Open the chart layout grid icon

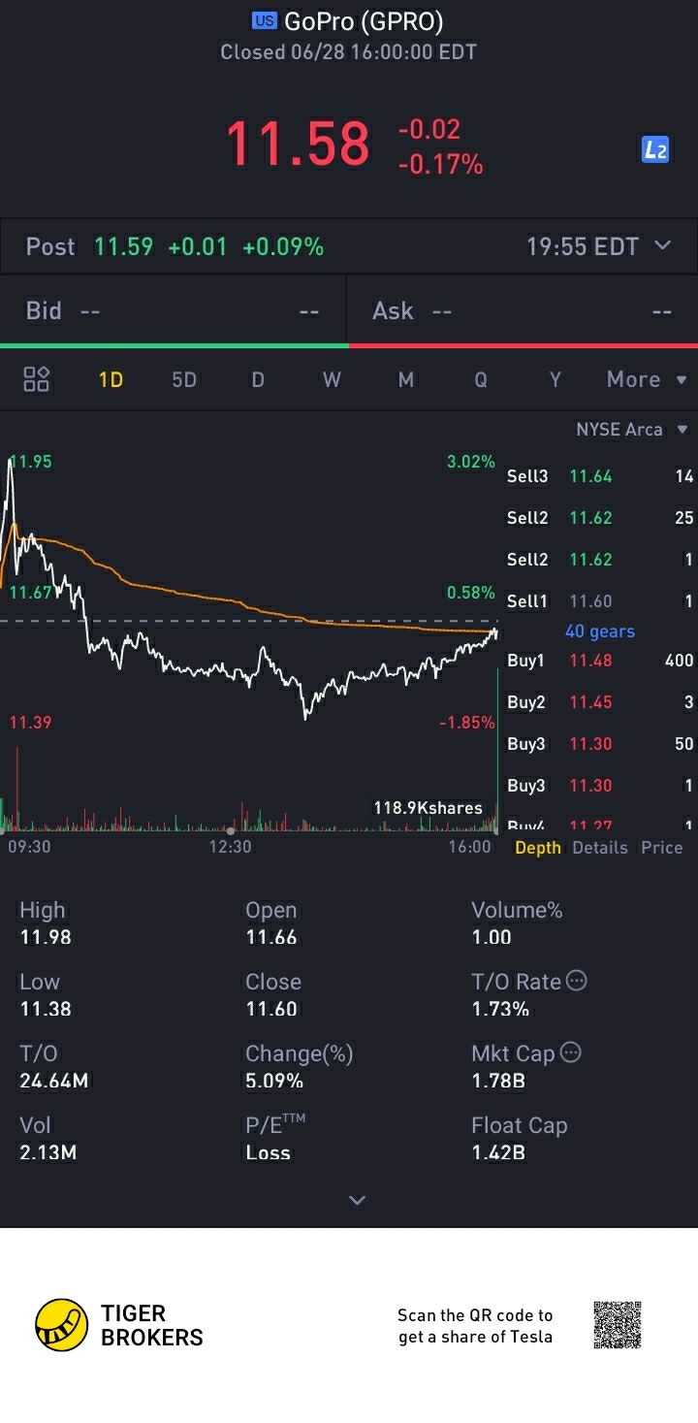pyautogui.click(x=37, y=379)
